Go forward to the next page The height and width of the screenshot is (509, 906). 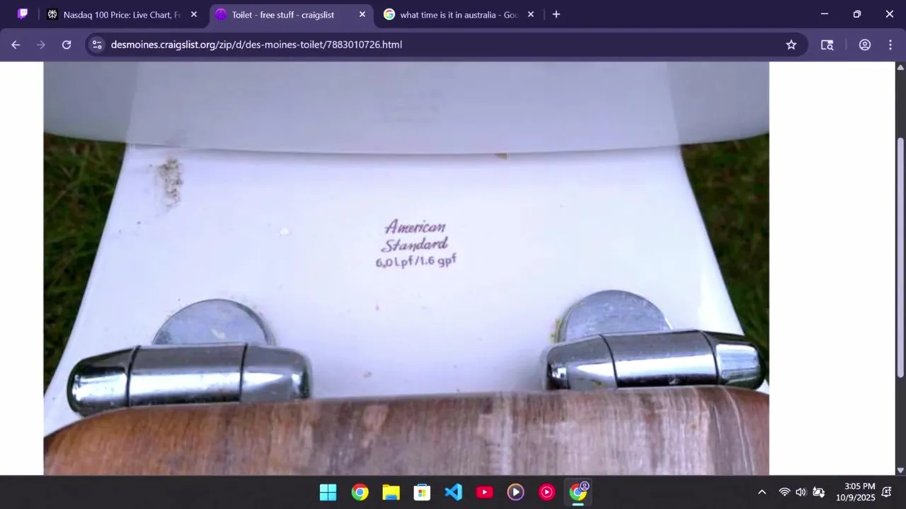(41, 45)
